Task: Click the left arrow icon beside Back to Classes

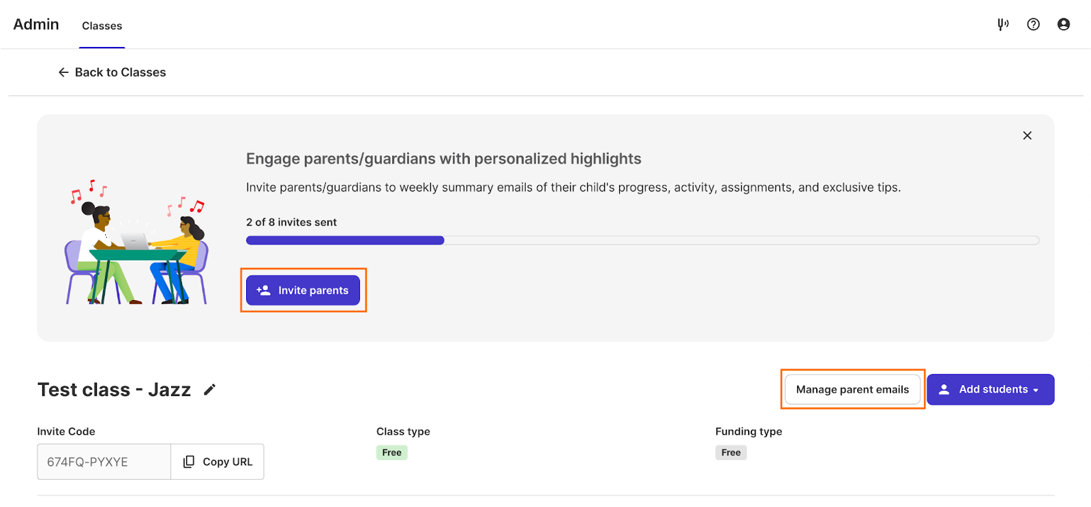Action: (x=63, y=72)
